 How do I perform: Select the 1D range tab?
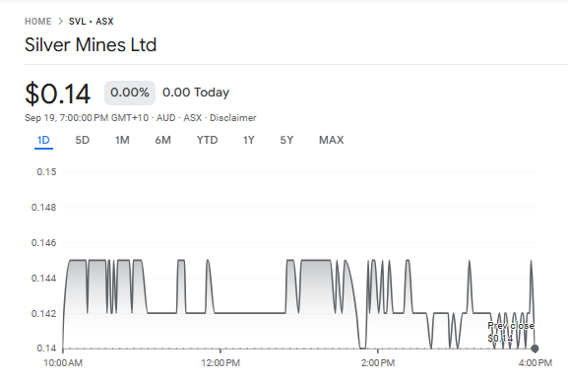[x=43, y=140]
